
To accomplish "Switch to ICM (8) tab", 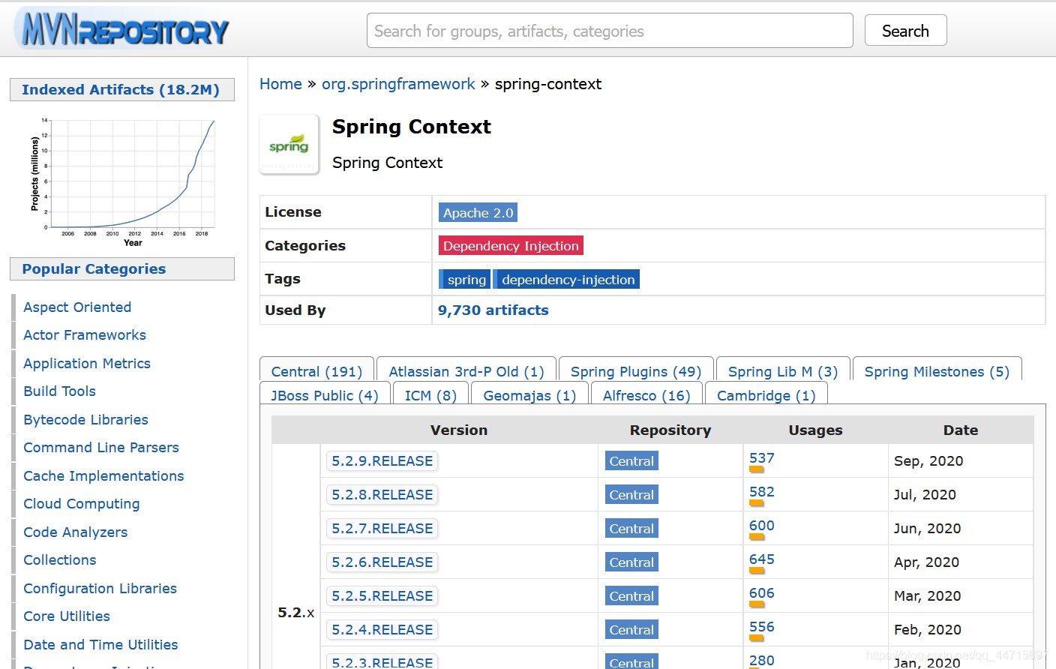I will pyautogui.click(x=430, y=395).
